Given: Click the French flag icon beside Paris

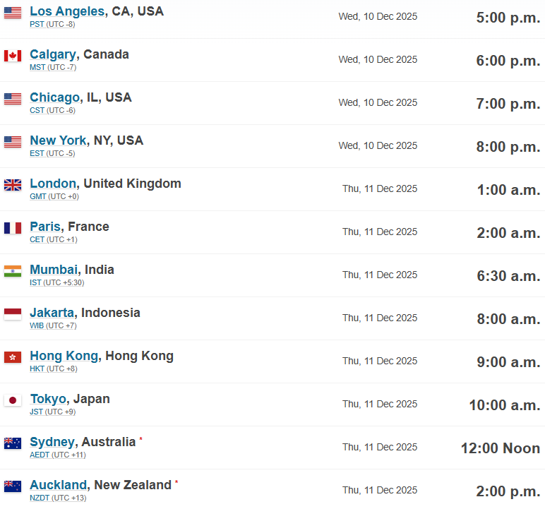Looking at the screenshot, I should tap(13, 228).
